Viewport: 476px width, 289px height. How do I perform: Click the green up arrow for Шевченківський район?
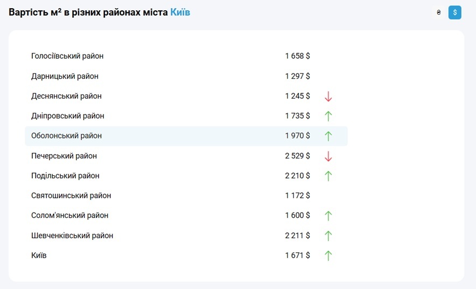click(x=328, y=236)
